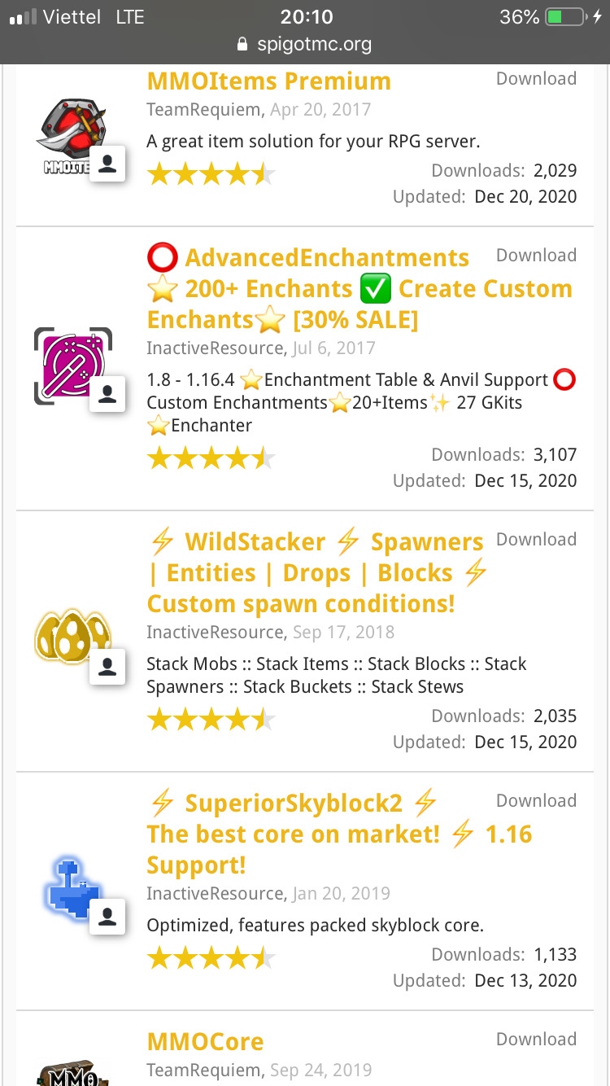Tap the SuperiorSkyblock2 blue island icon
610x1086 pixels.
tap(70, 886)
